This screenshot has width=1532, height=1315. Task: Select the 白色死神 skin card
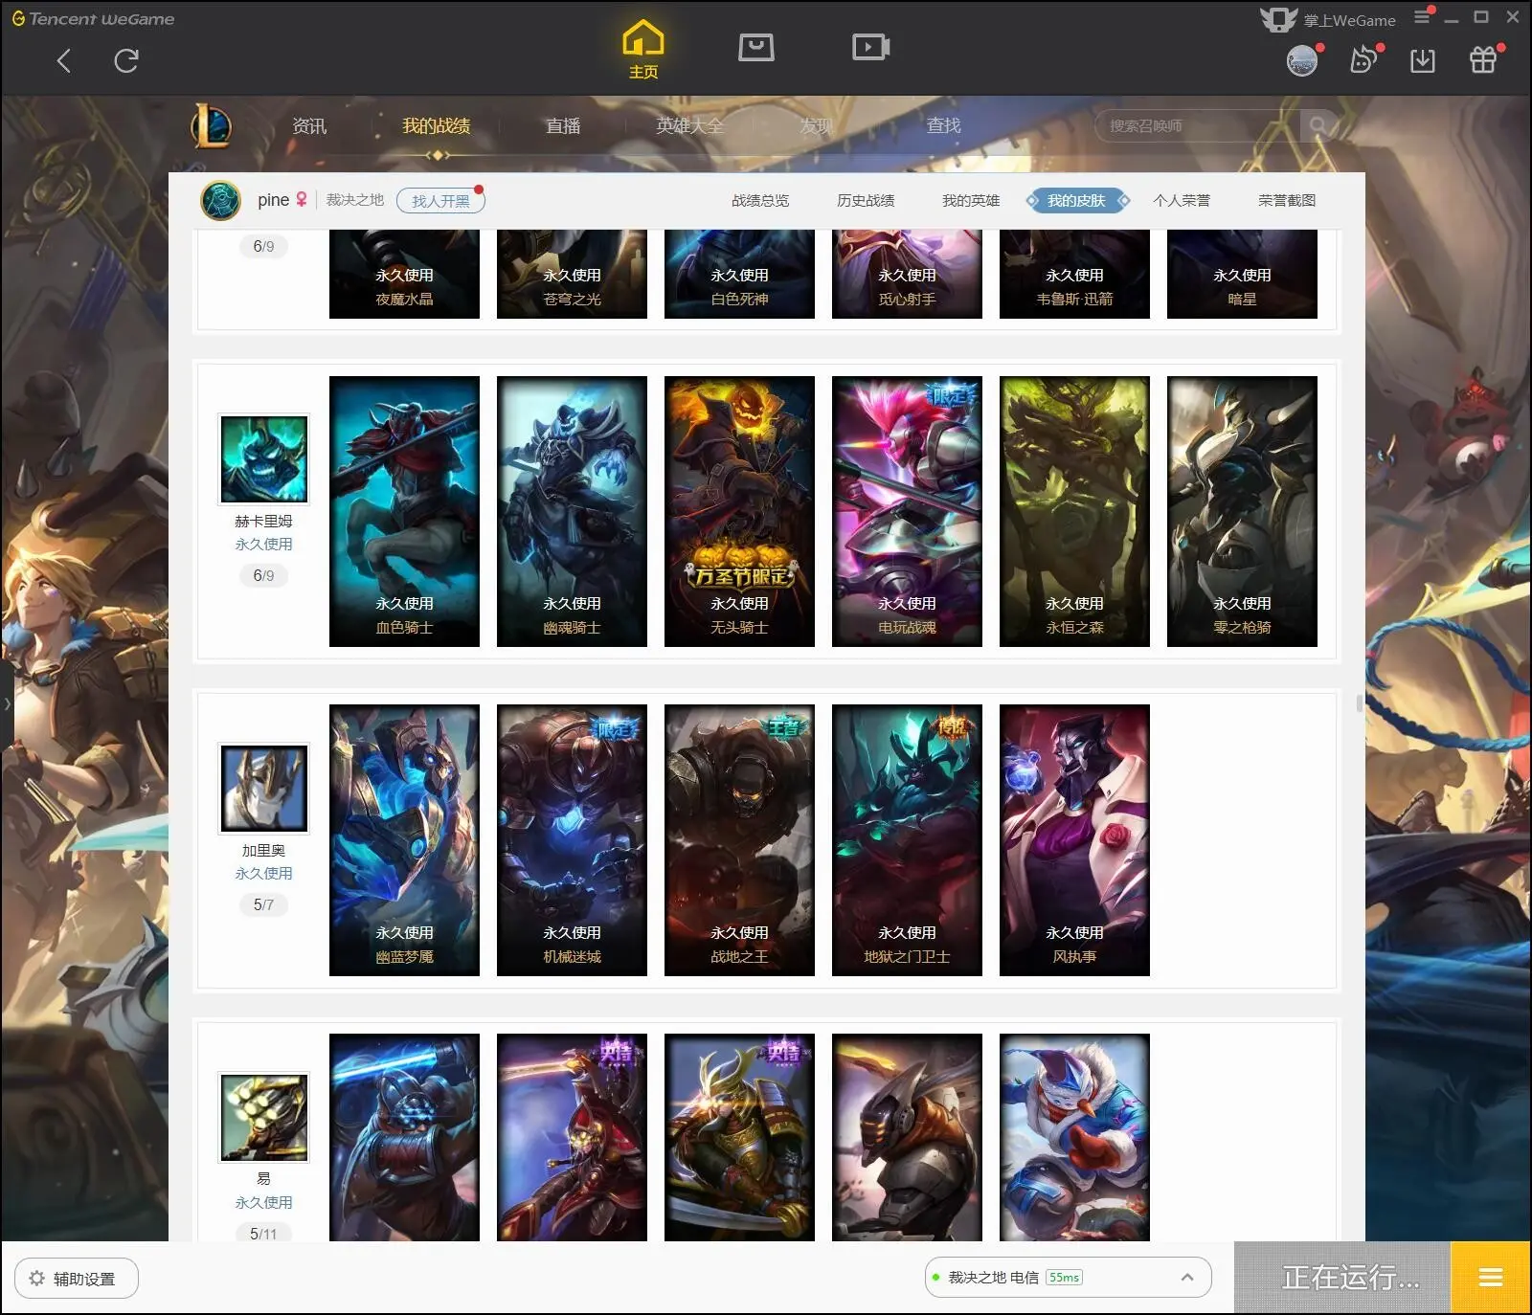pos(739,275)
